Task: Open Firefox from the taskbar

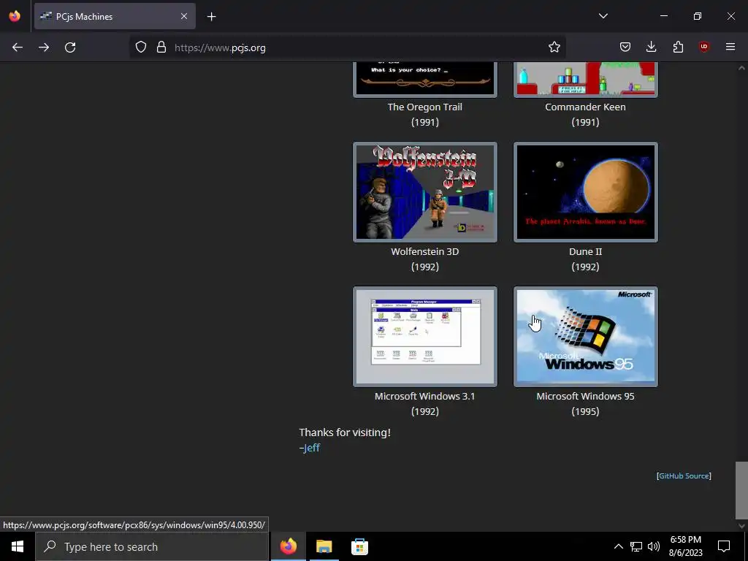Action: (288, 546)
